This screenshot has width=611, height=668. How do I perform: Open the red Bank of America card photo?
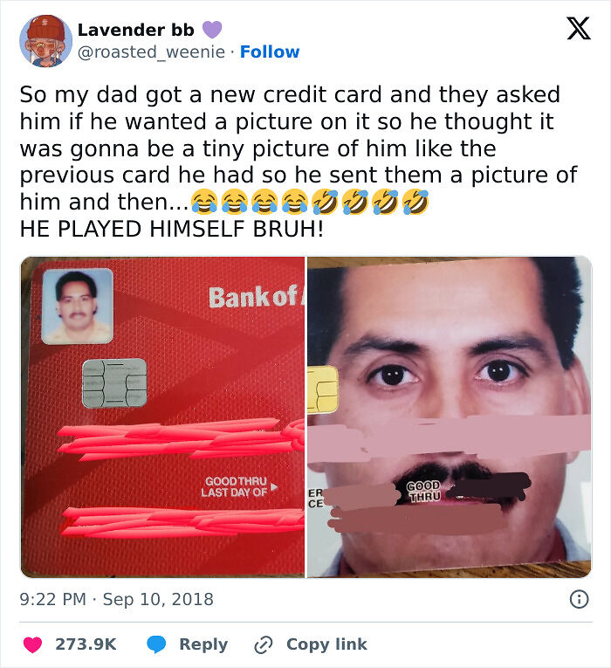pyautogui.click(x=162, y=417)
